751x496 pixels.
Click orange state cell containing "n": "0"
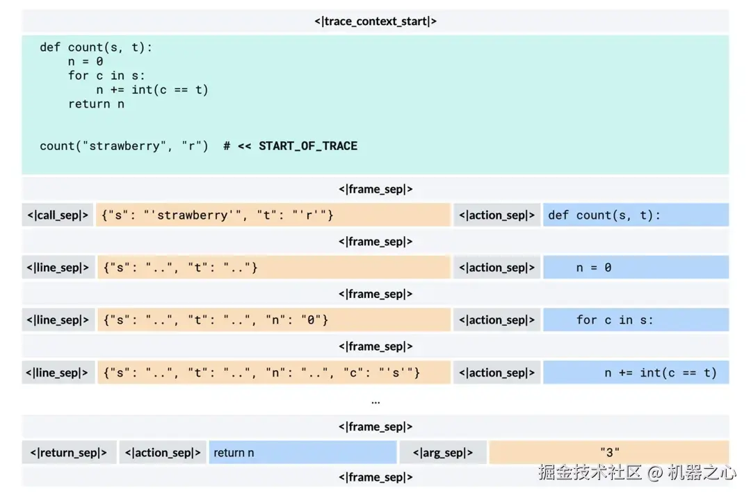pyautogui.click(x=274, y=320)
